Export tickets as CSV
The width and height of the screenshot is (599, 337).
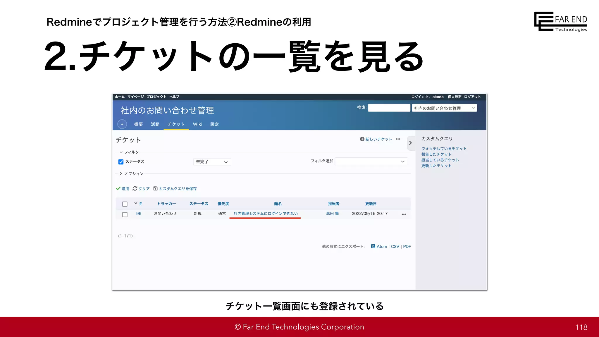(x=395, y=247)
